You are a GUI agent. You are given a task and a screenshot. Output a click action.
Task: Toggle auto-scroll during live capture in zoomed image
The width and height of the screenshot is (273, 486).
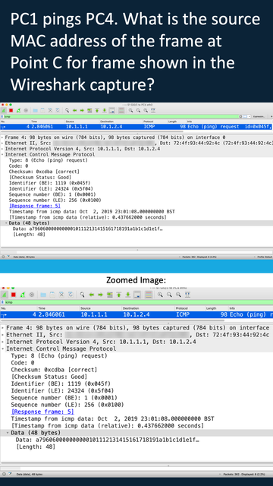(137, 295)
